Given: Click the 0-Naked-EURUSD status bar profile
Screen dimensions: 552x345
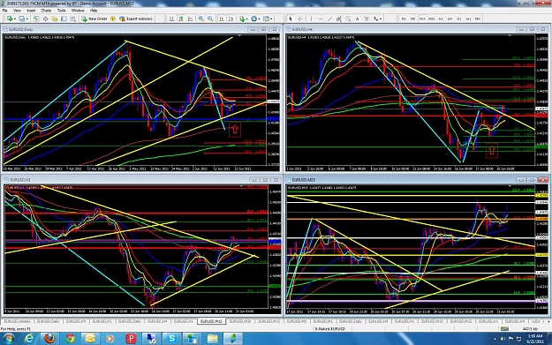Looking at the screenshot, I should point(329,329).
